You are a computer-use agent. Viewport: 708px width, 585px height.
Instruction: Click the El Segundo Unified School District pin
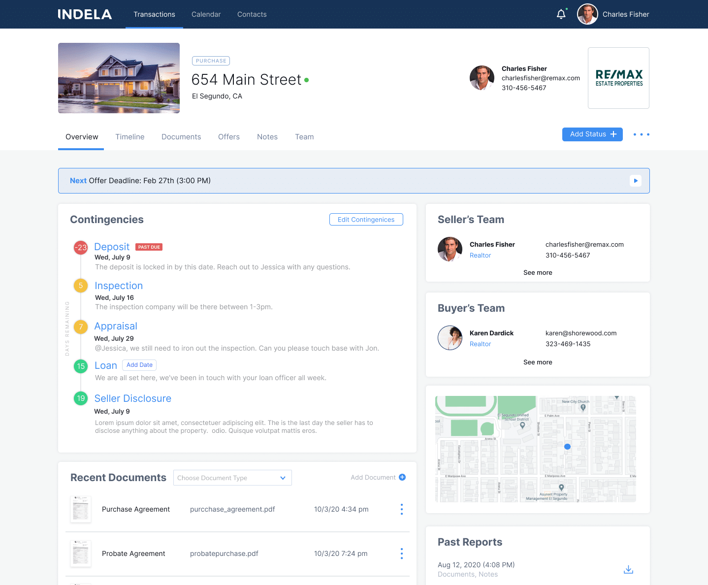pos(522,425)
